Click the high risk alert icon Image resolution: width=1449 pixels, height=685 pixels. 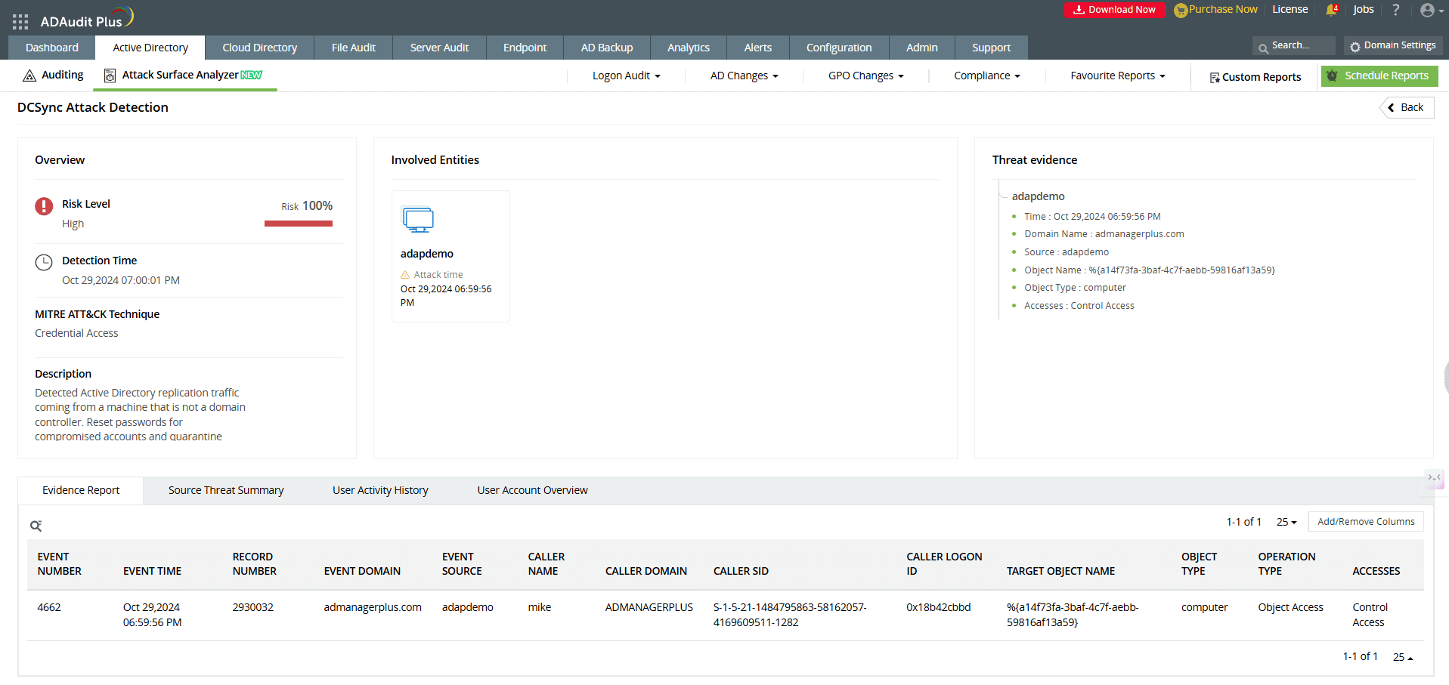tap(44, 205)
